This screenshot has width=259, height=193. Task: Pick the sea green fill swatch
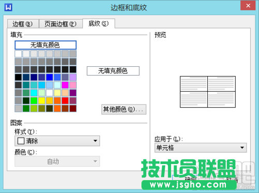[26, 93]
